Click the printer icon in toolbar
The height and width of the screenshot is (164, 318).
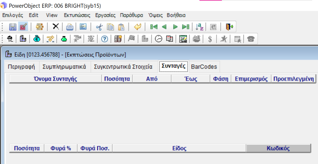point(70,27)
